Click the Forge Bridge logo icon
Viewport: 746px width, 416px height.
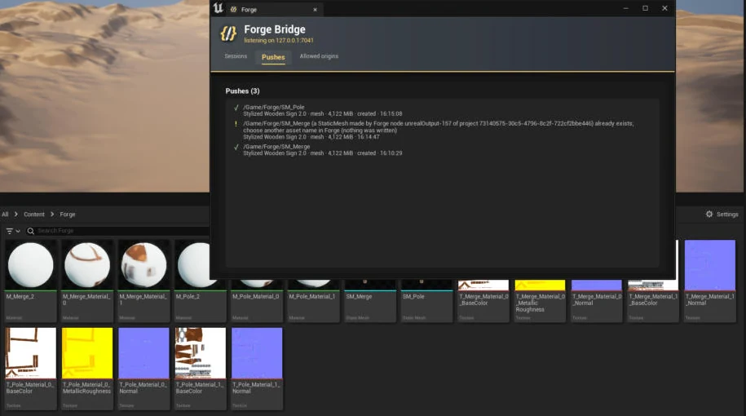coord(228,33)
